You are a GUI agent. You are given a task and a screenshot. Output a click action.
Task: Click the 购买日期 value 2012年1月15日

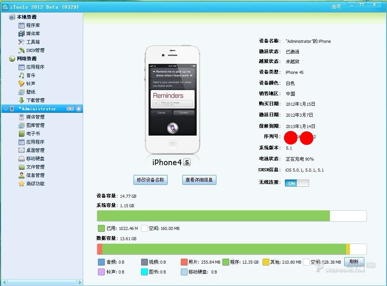point(300,104)
